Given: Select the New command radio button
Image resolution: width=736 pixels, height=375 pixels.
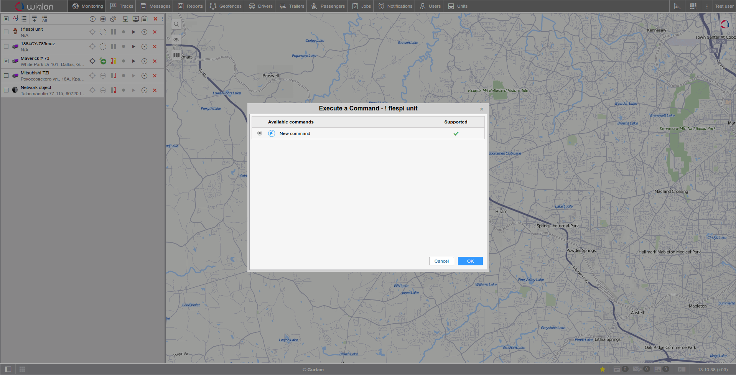Looking at the screenshot, I should pos(260,133).
